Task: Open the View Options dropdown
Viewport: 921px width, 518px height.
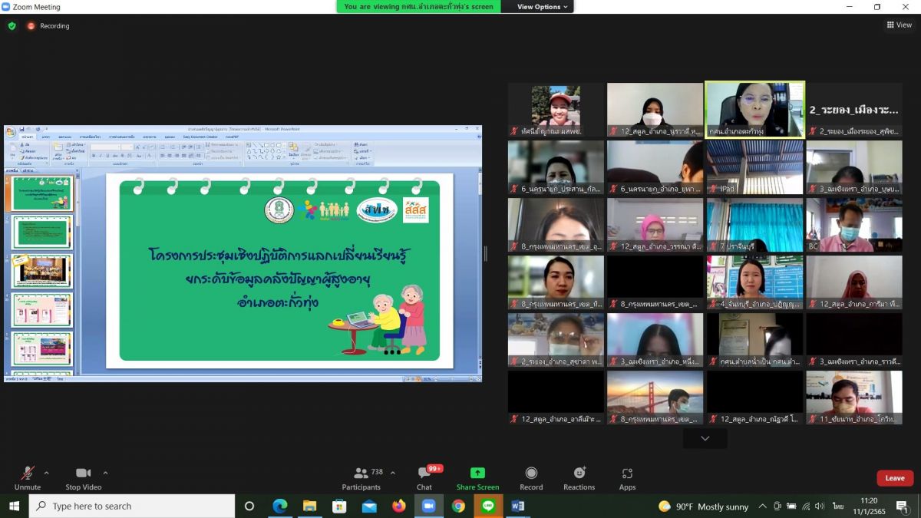Action: (543, 7)
